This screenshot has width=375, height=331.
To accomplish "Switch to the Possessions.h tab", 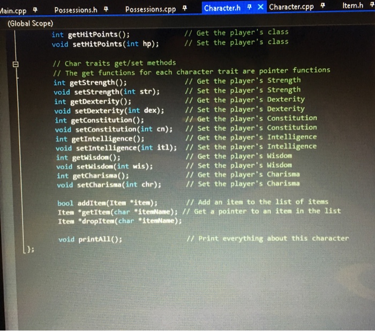I will 76,10.
